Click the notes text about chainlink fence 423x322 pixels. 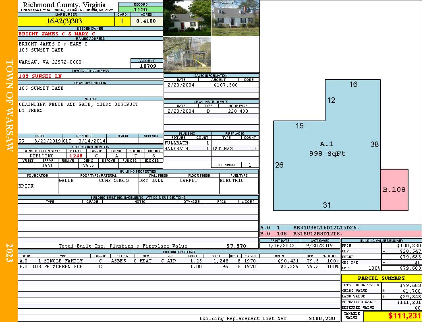79,107
